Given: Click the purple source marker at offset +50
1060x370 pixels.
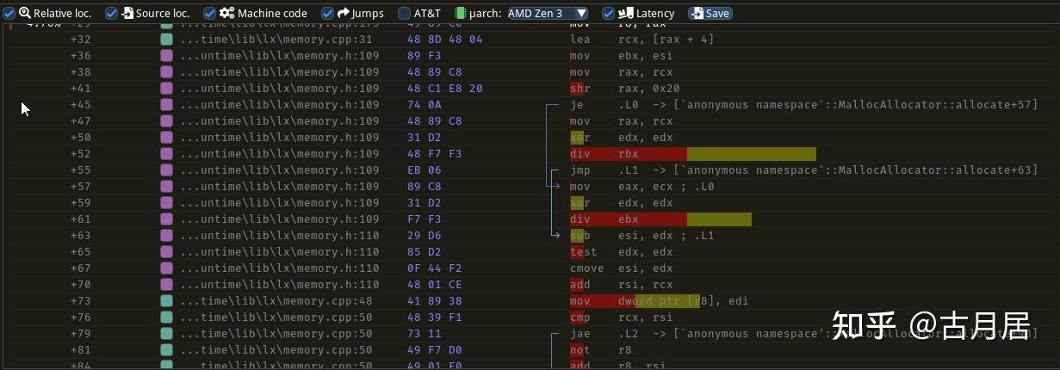Looking at the screenshot, I should coord(166,137).
